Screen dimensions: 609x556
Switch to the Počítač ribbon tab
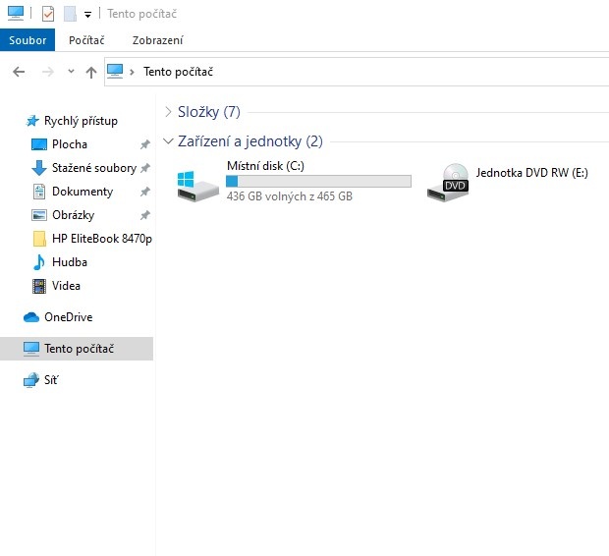[86, 40]
